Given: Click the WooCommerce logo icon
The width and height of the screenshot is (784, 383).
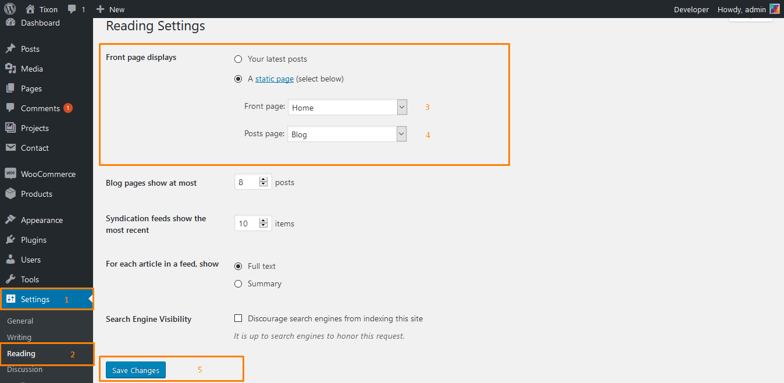Looking at the screenshot, I should point(10,174).
